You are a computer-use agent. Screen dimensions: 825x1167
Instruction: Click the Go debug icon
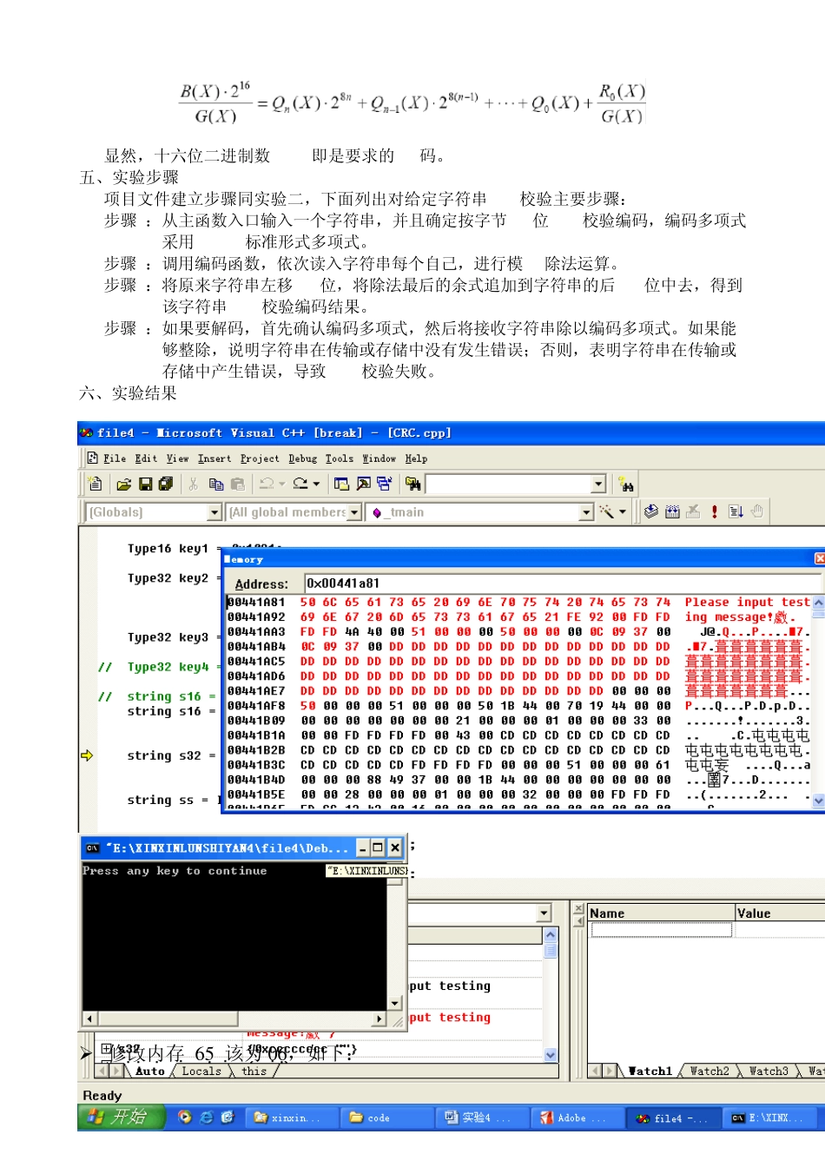[x=736, y=511]
